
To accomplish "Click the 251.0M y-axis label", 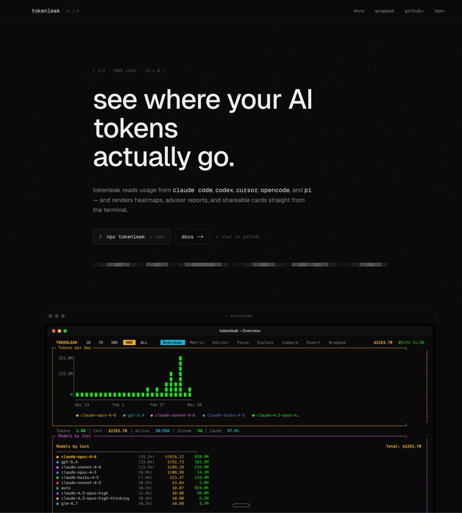I will pyautogui.click(x=66, y=358).
